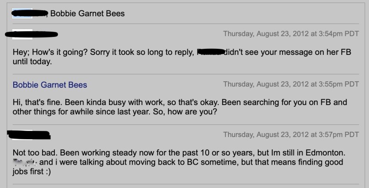Image resolution: width=369 pixels, height=188 pixels.
Task: Click the redacted name in conversation header
Action: pos(29,14)
